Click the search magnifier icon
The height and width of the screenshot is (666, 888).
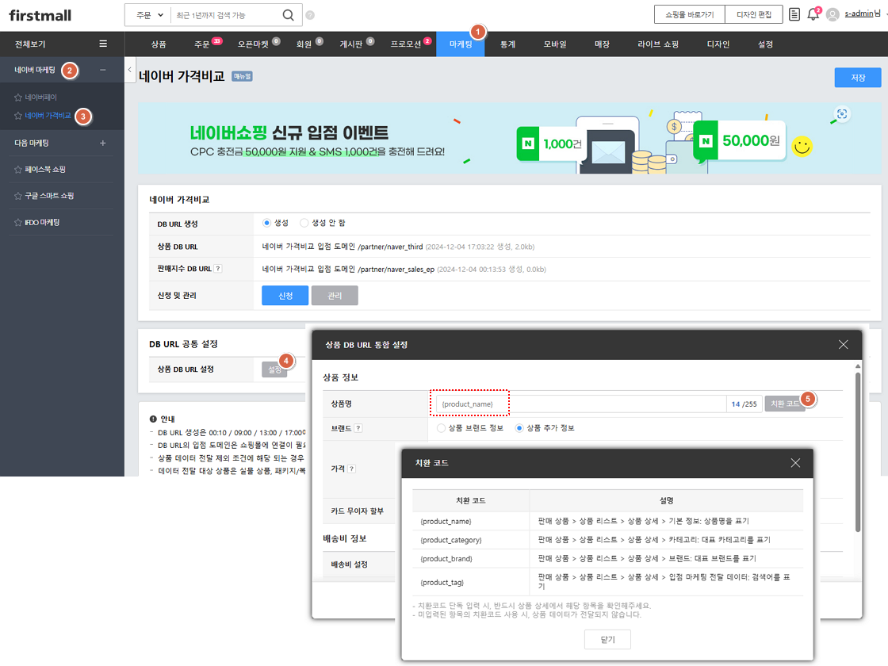point(289,15)
